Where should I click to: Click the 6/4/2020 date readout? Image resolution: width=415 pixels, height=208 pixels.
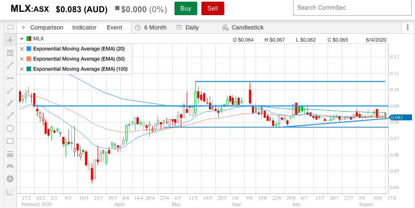point(376,40)
